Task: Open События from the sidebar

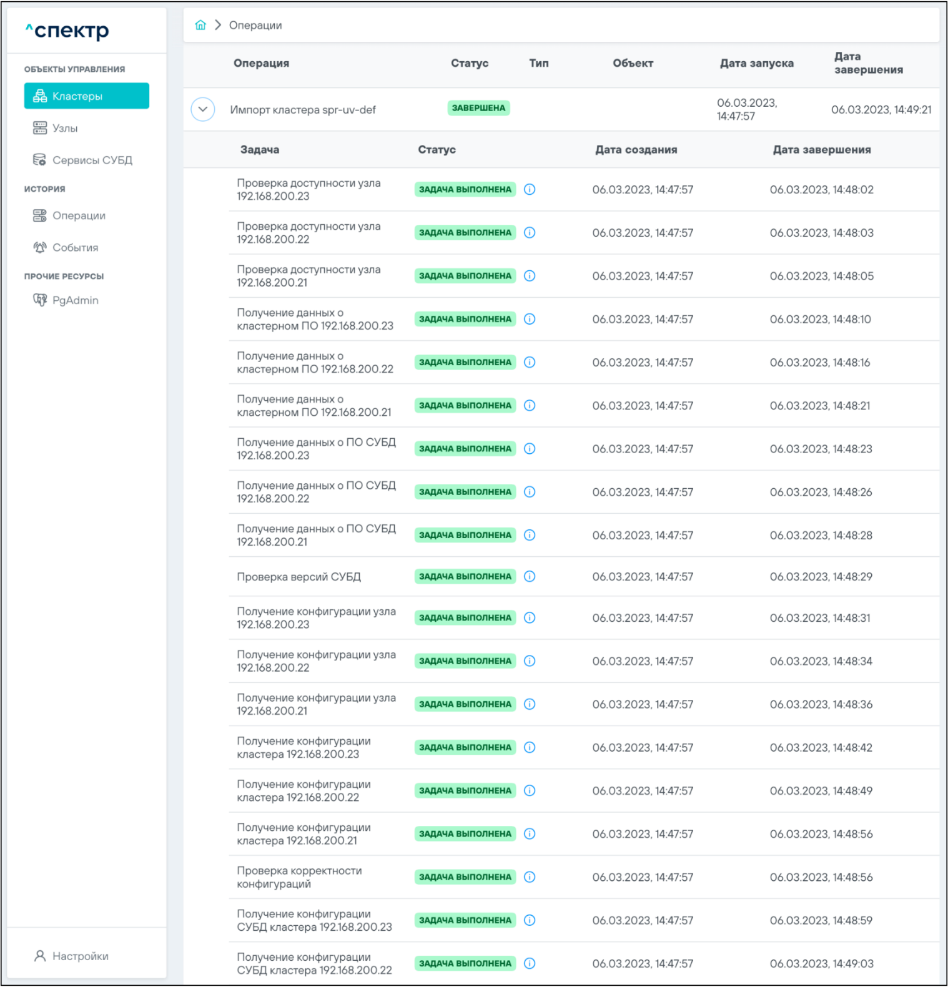Action: (x=75, y=248)
